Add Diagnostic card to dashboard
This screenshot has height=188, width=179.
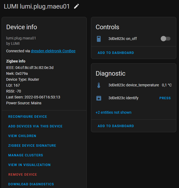pyautogui.click(x=116, y=126)
